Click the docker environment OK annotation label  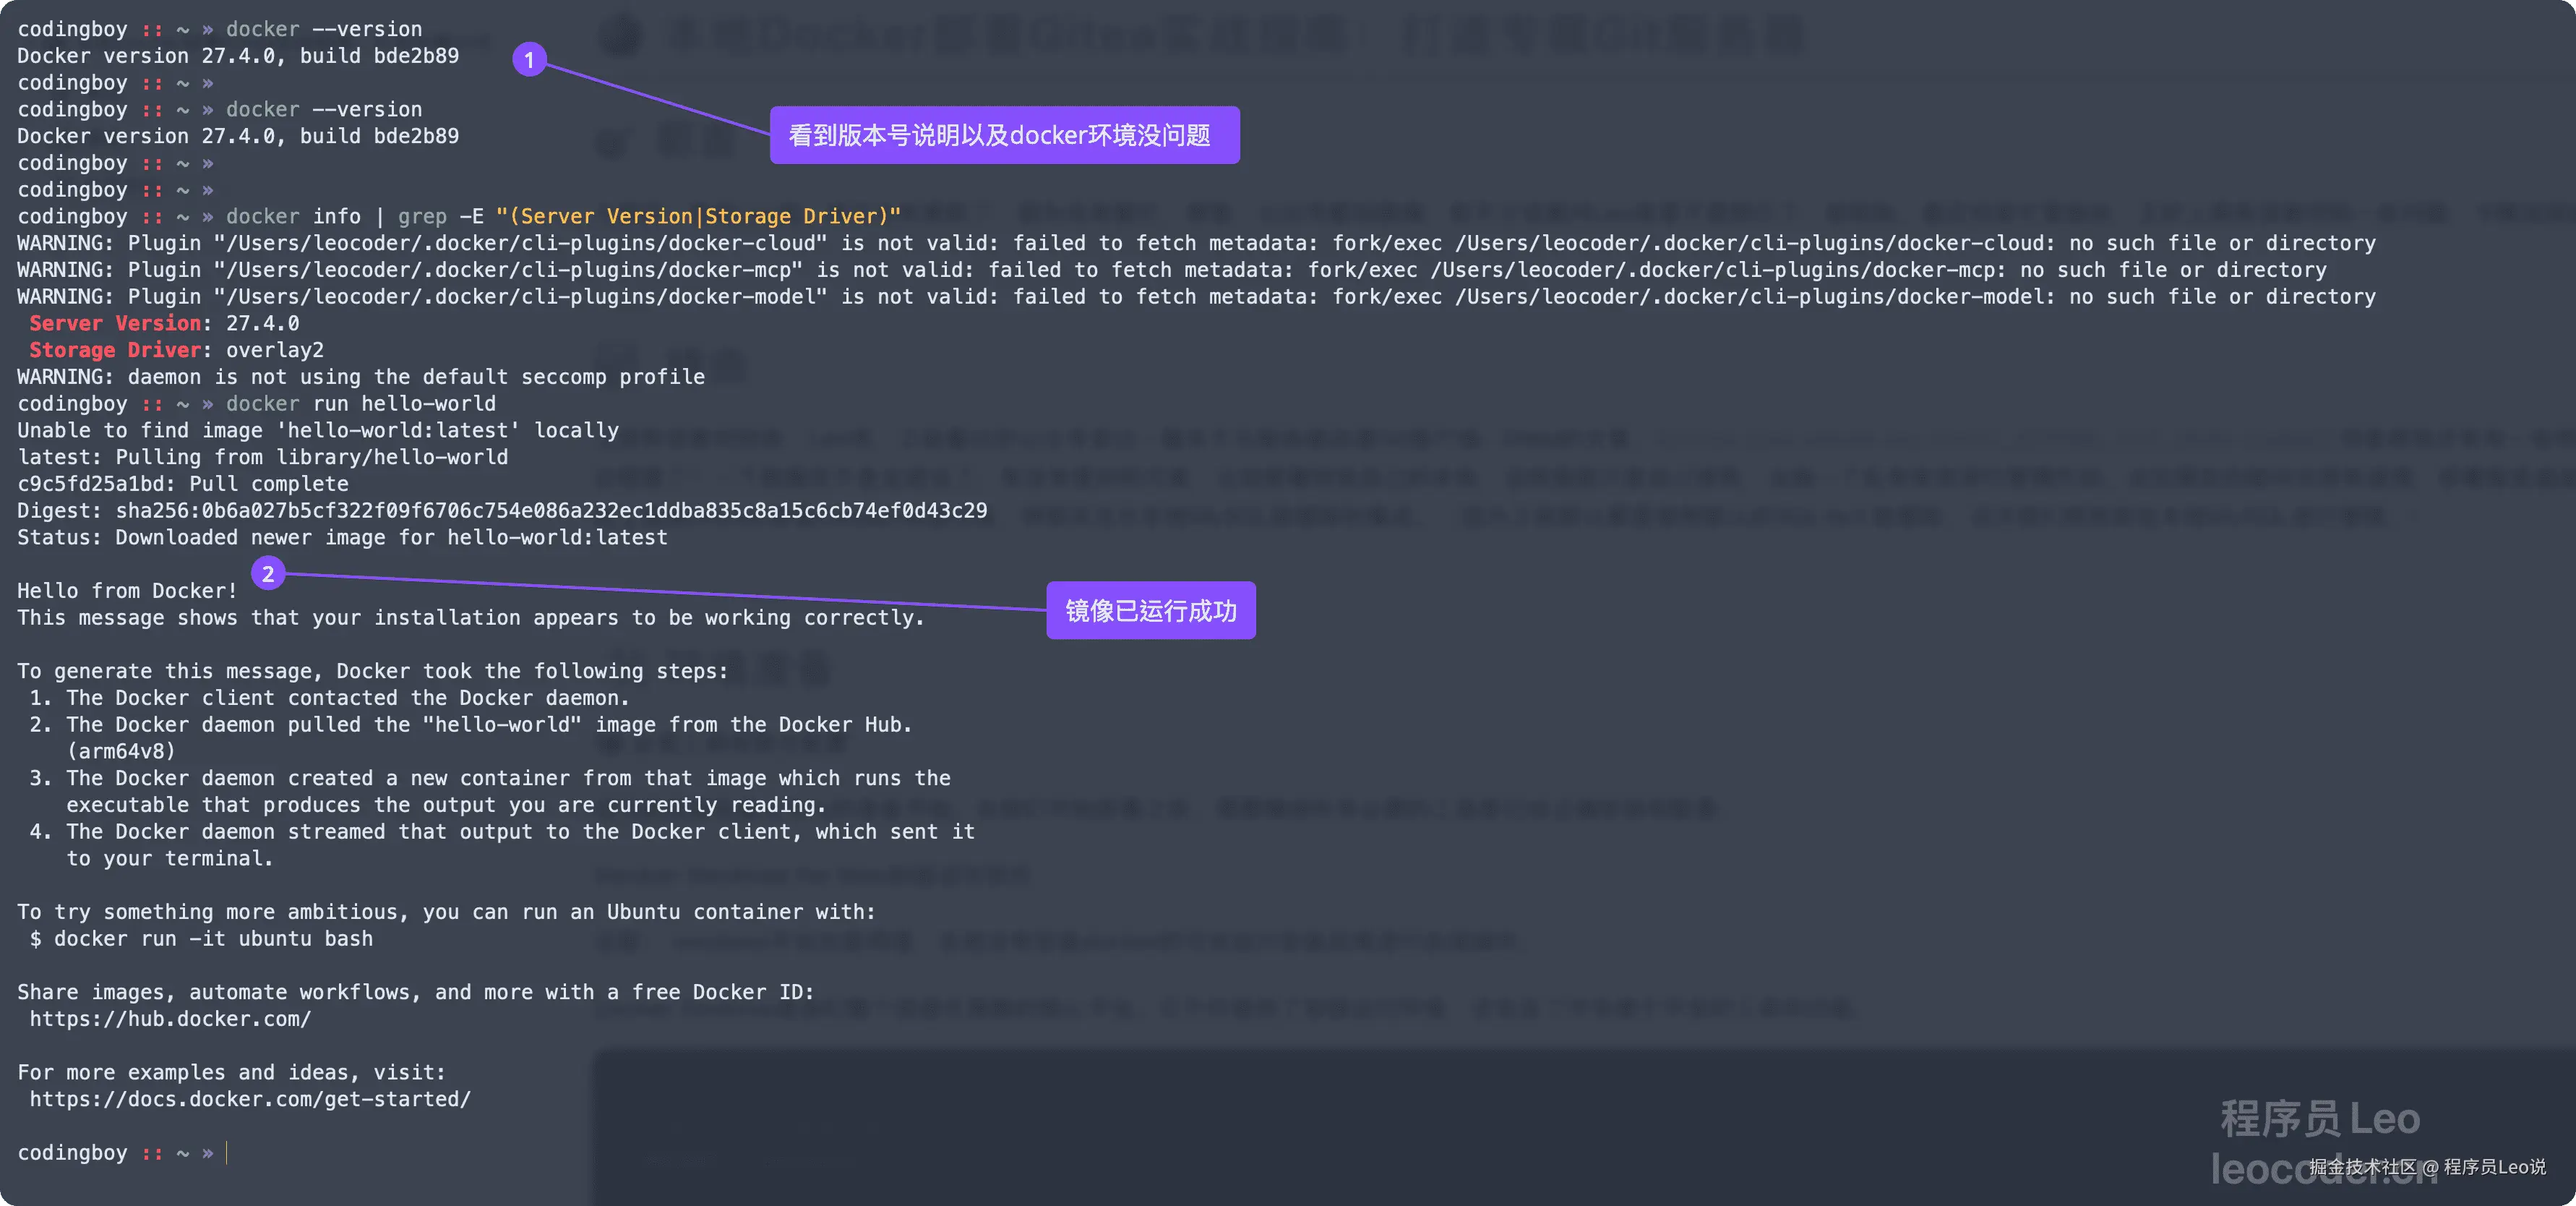pos(1004,135)
